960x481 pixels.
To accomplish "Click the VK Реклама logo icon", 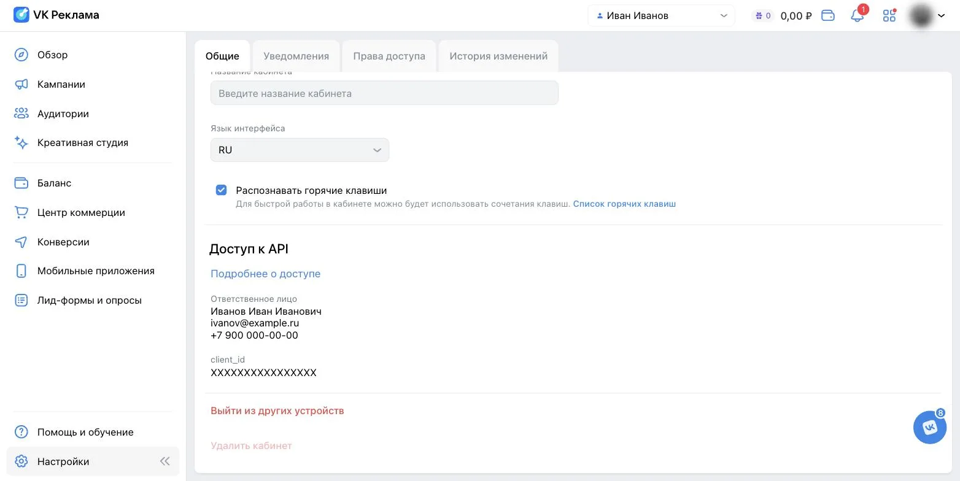I will point(21,15).
